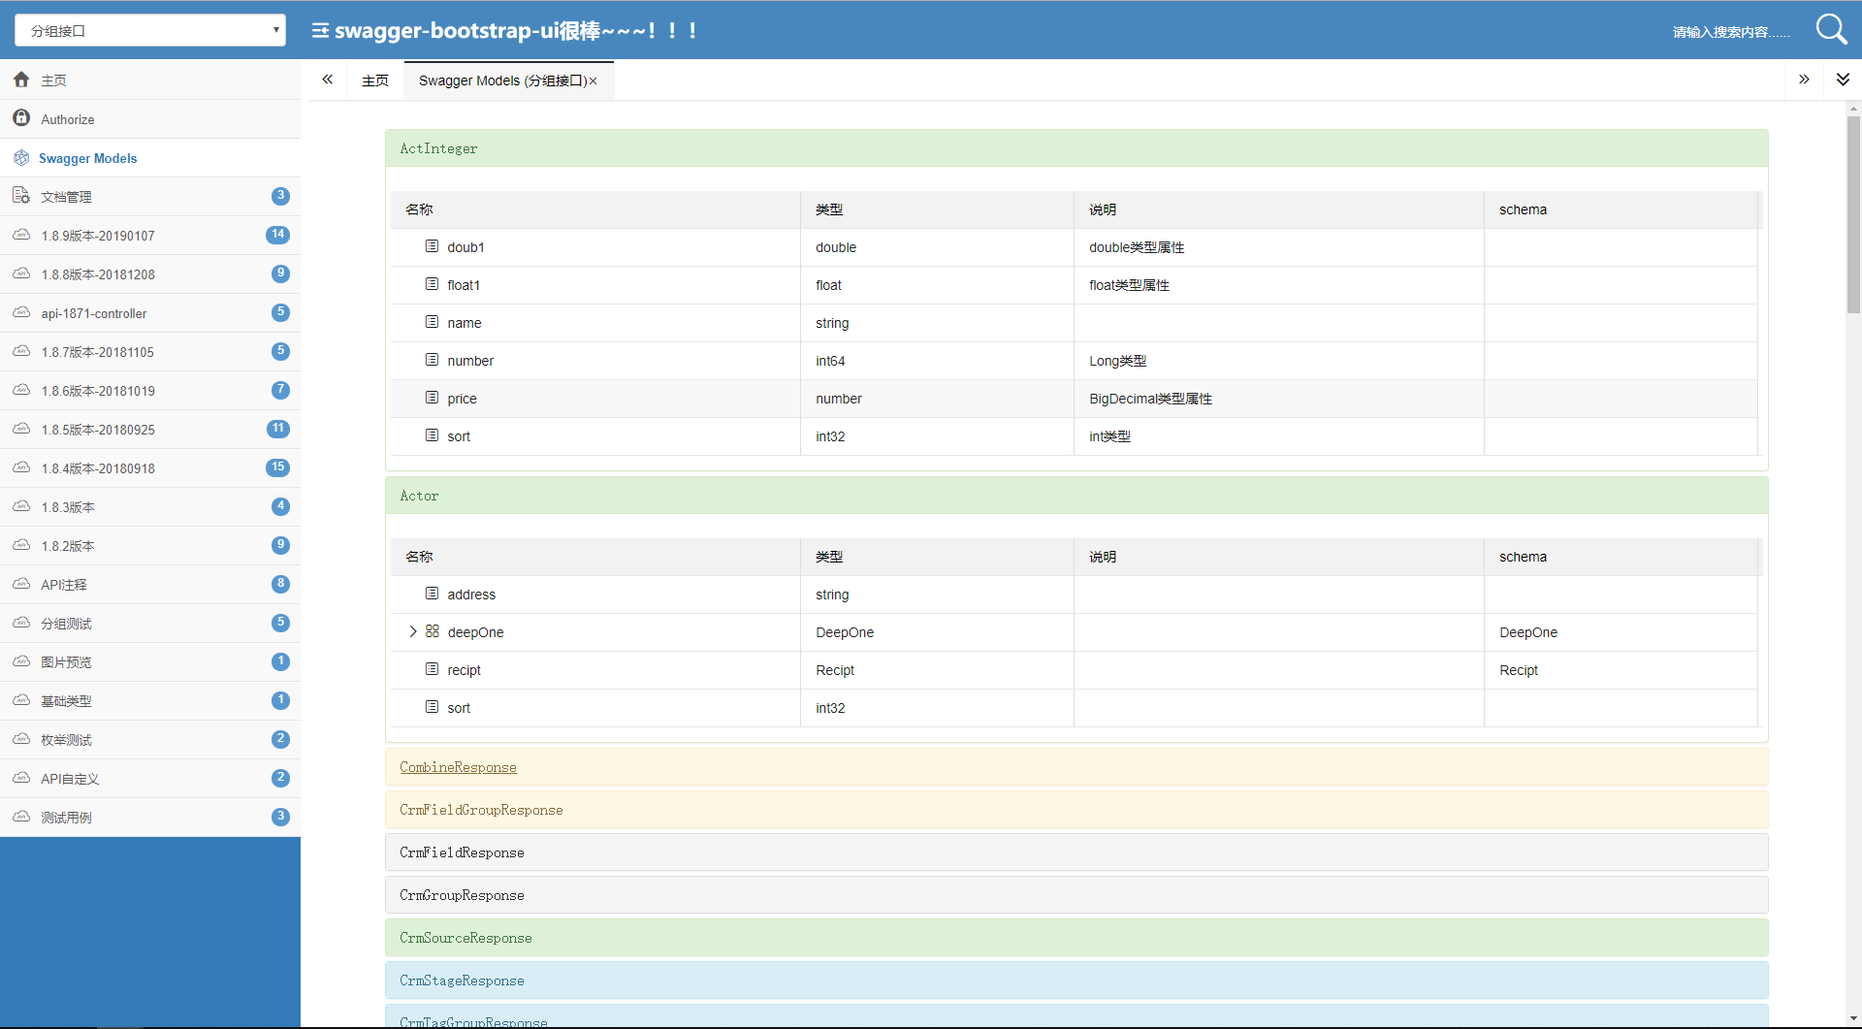
Task: Click the Swagger Models cube icon
Action: (21, 158)
